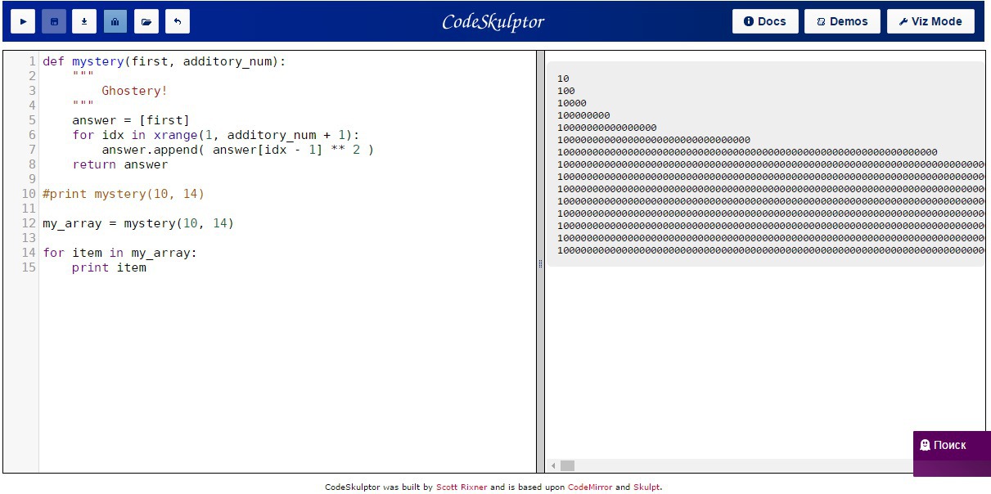
Task: Switch to Viz Mode
Action: pos(930,21)
